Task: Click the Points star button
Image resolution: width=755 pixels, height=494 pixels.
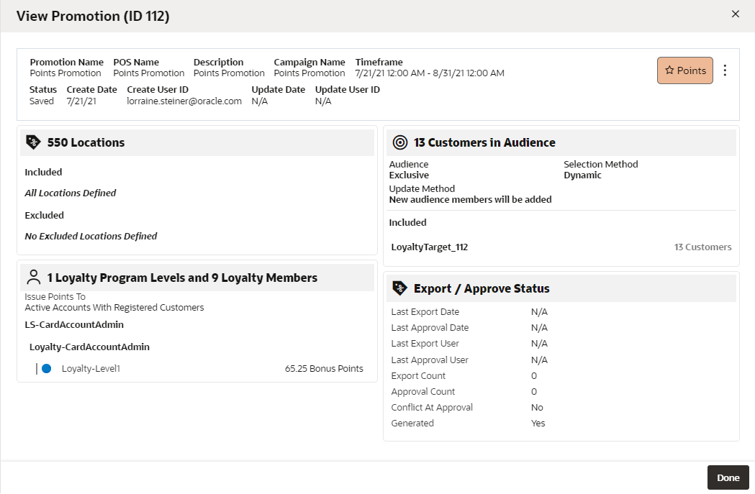Action: (684, 70)
